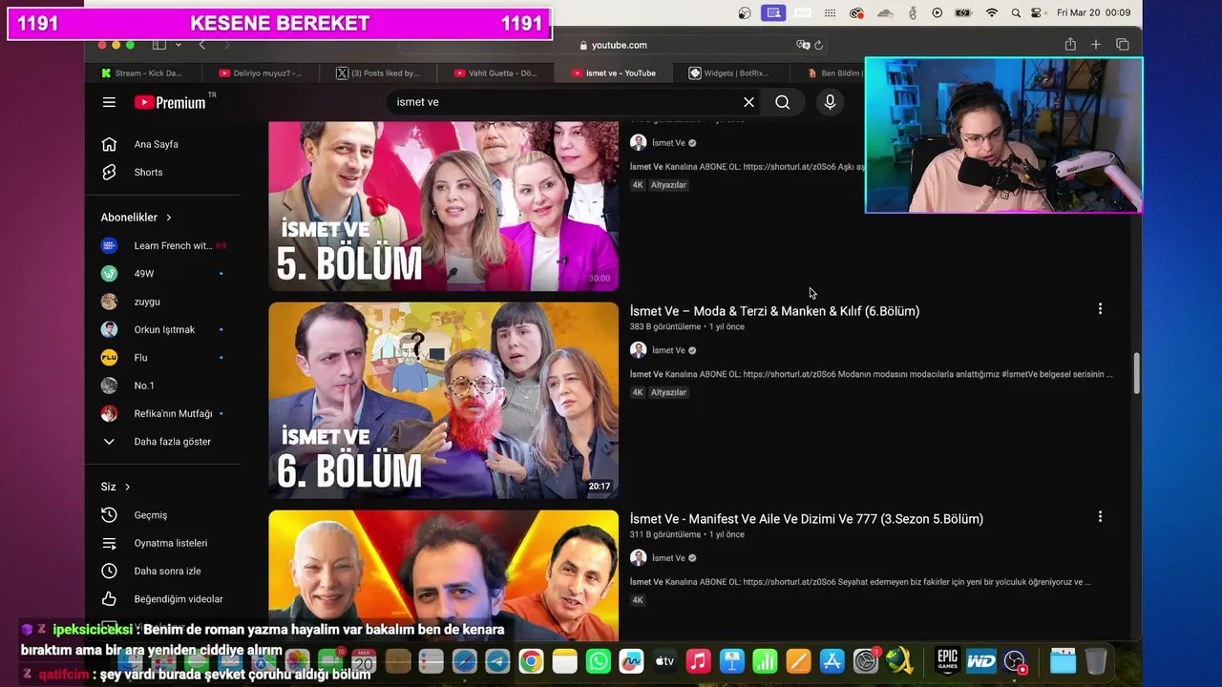Open more options for Manifest Ve Aile video
This screenshot has width=1222, height=687.
(1100, 516)
